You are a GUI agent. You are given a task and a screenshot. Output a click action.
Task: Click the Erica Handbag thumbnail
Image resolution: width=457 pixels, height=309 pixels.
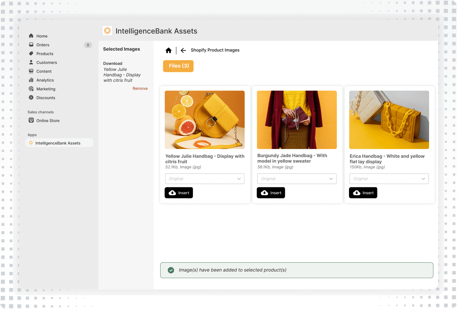(x=389, y=120)
